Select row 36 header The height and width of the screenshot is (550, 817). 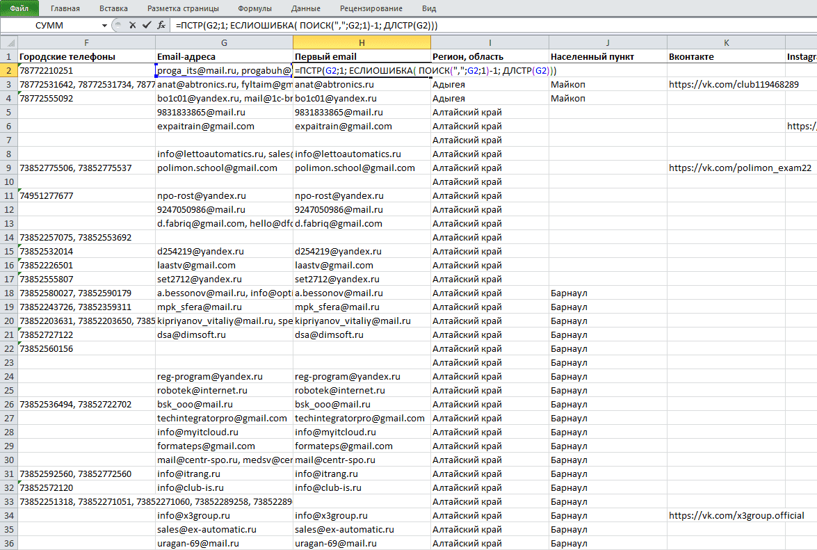coord(9,543)
